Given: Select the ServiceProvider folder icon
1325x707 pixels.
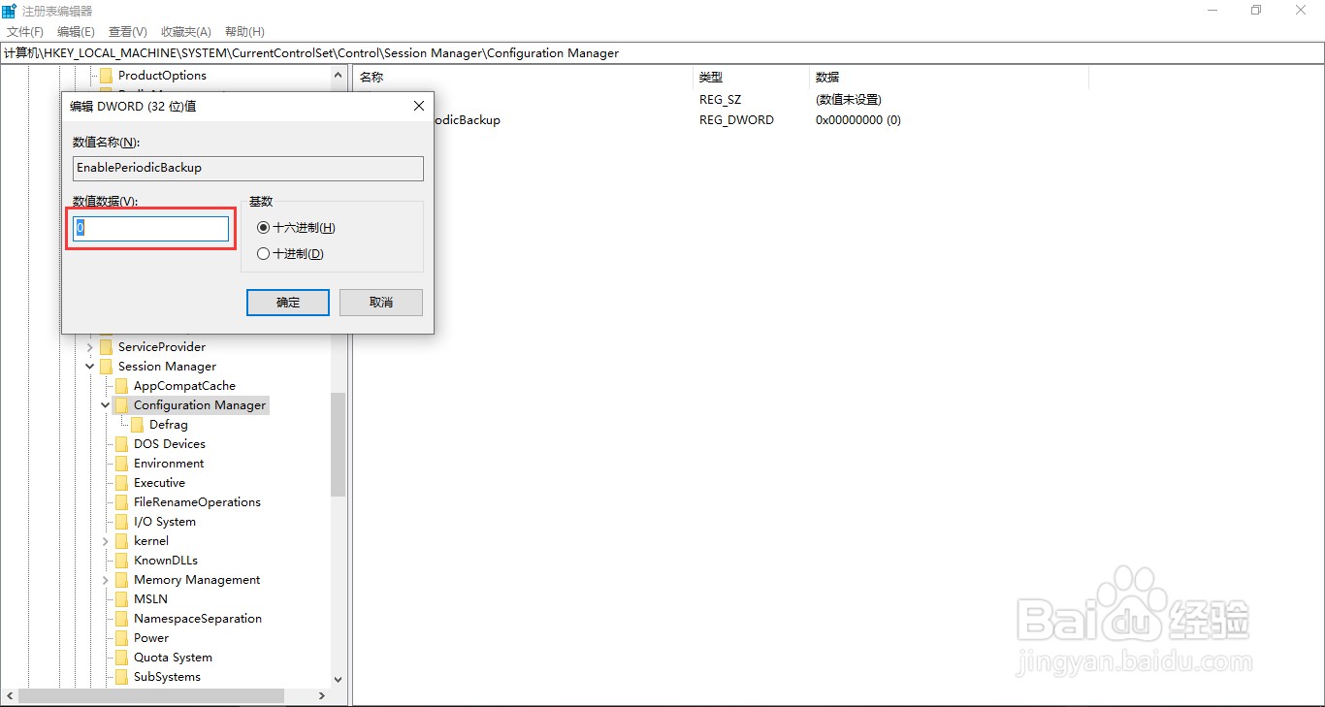Looking at the screenshot, I should (x=106, y=347).
